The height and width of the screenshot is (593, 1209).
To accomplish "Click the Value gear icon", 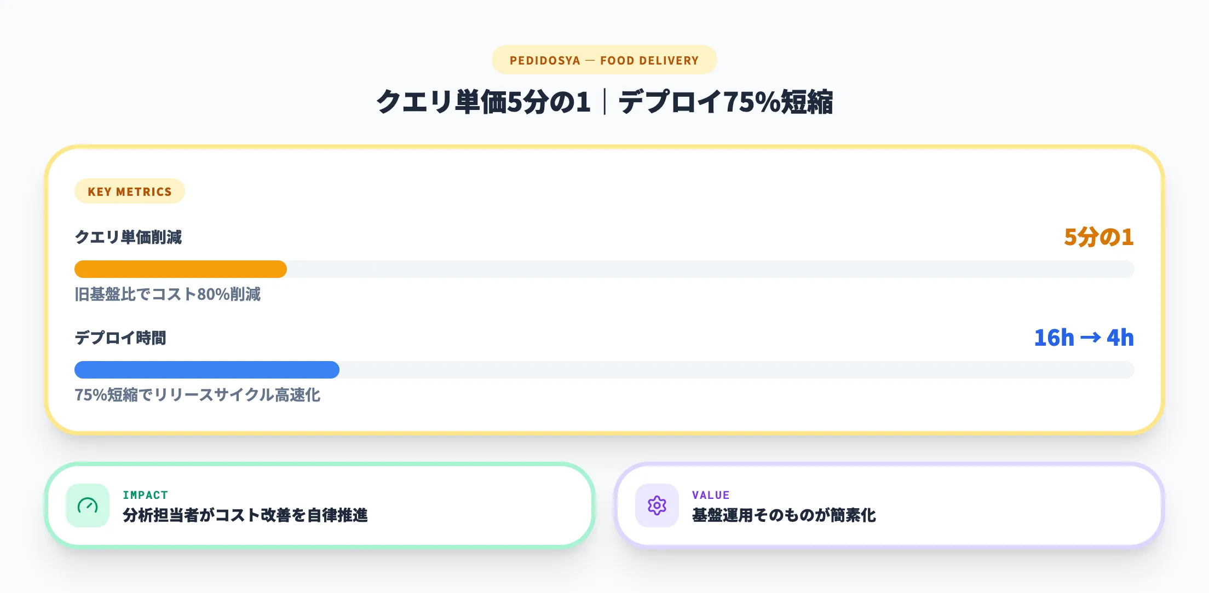I will [657, 505].
